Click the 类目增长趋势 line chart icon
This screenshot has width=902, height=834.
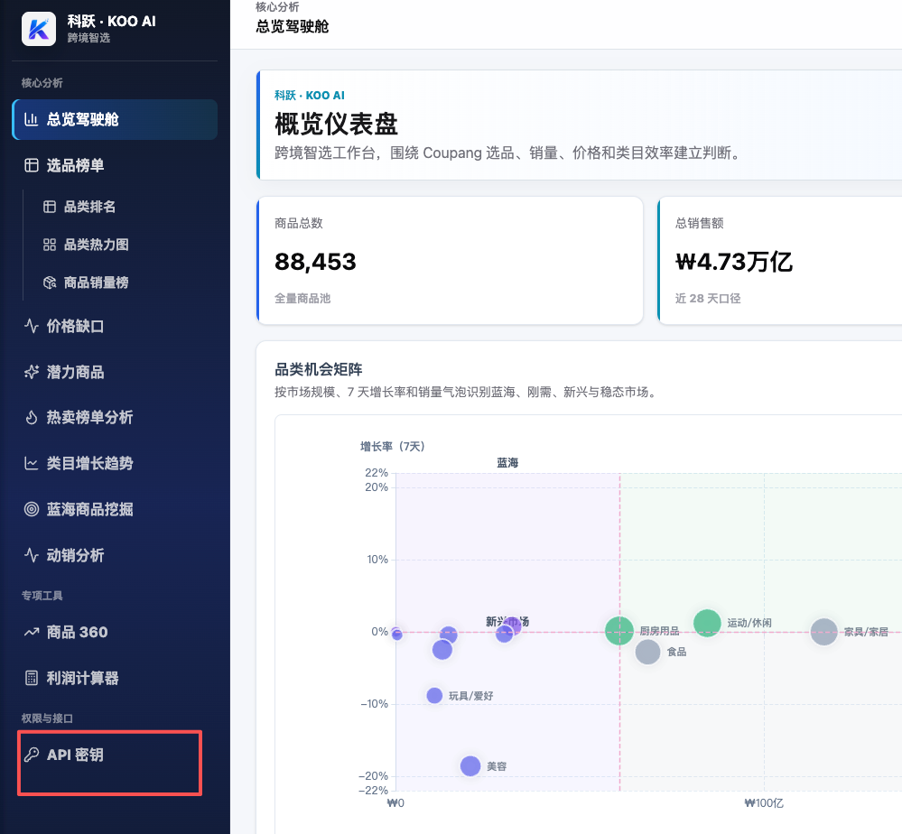pyautogui.click(x=31, y=464)
